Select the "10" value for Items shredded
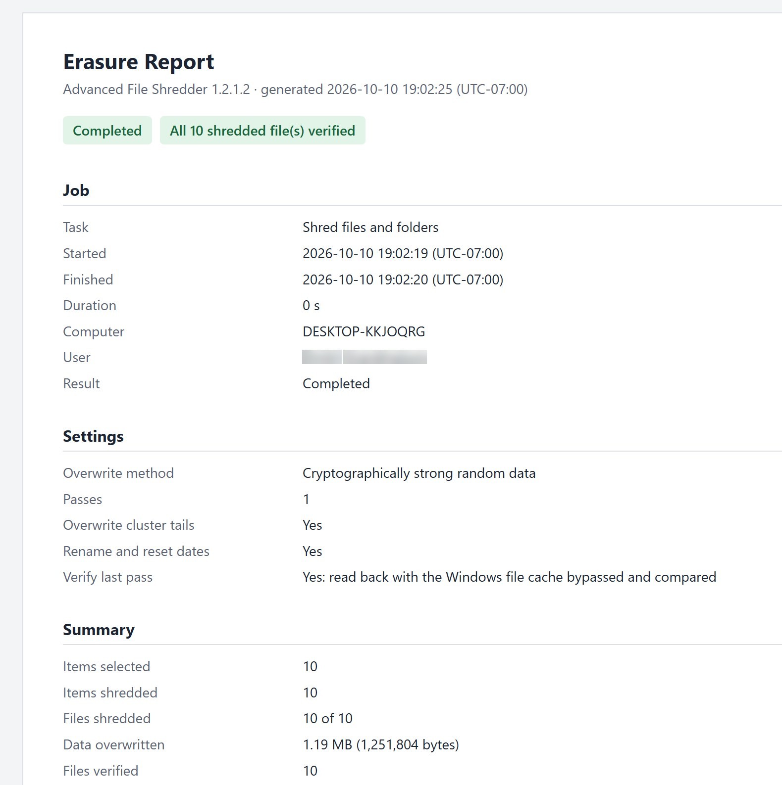Screen dimensions: 782x785 pyautogui.click(x=311, y=693)
